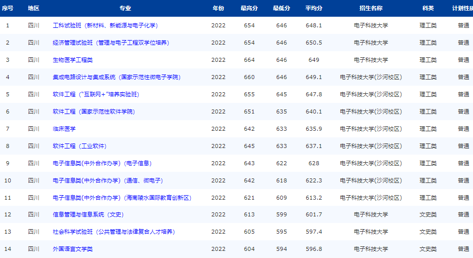Select the average score 650.5
473x258 pixels.
point(314,43)
